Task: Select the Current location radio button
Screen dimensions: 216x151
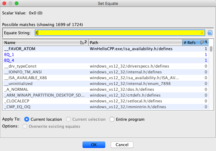Action: [27, 119]
